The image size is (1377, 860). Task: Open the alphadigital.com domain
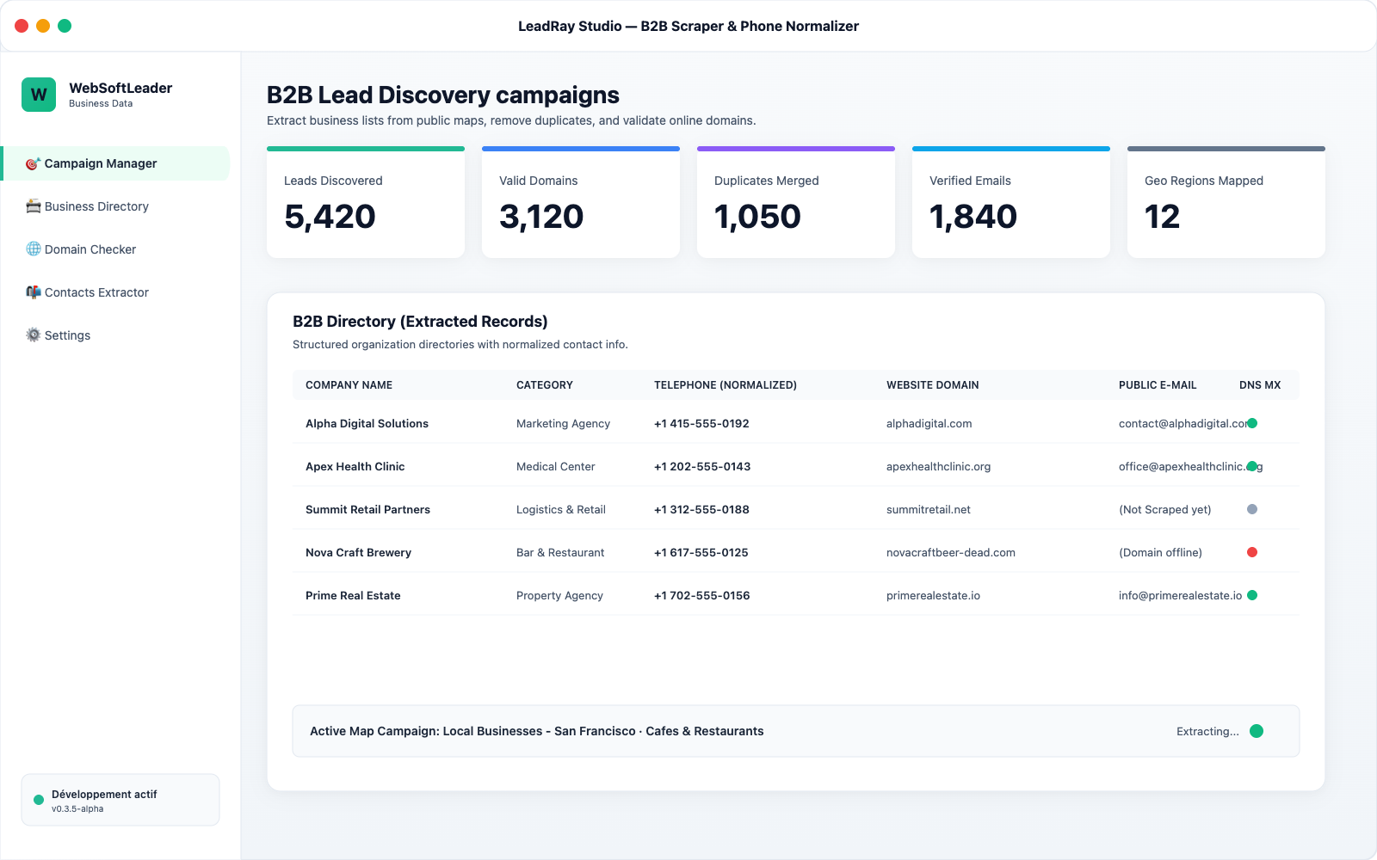[929, 423]
